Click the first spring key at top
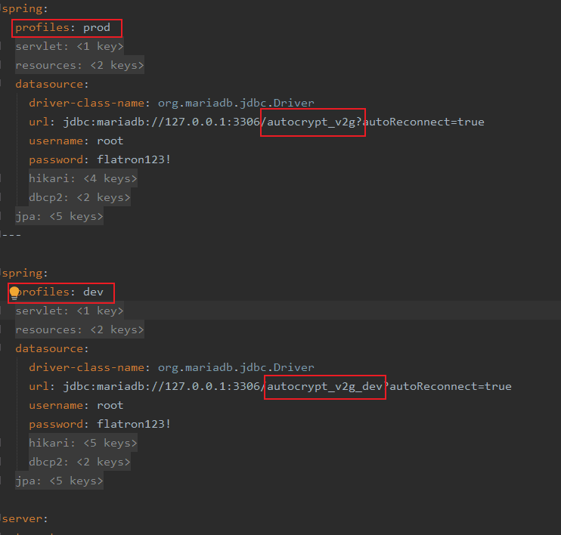 pos(23,9)
